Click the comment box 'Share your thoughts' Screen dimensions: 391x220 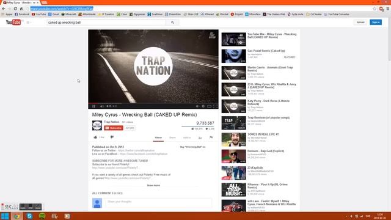coord(158,203)
